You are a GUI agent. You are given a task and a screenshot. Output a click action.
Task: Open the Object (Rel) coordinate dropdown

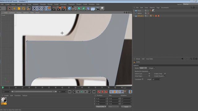tap(101, 107)
